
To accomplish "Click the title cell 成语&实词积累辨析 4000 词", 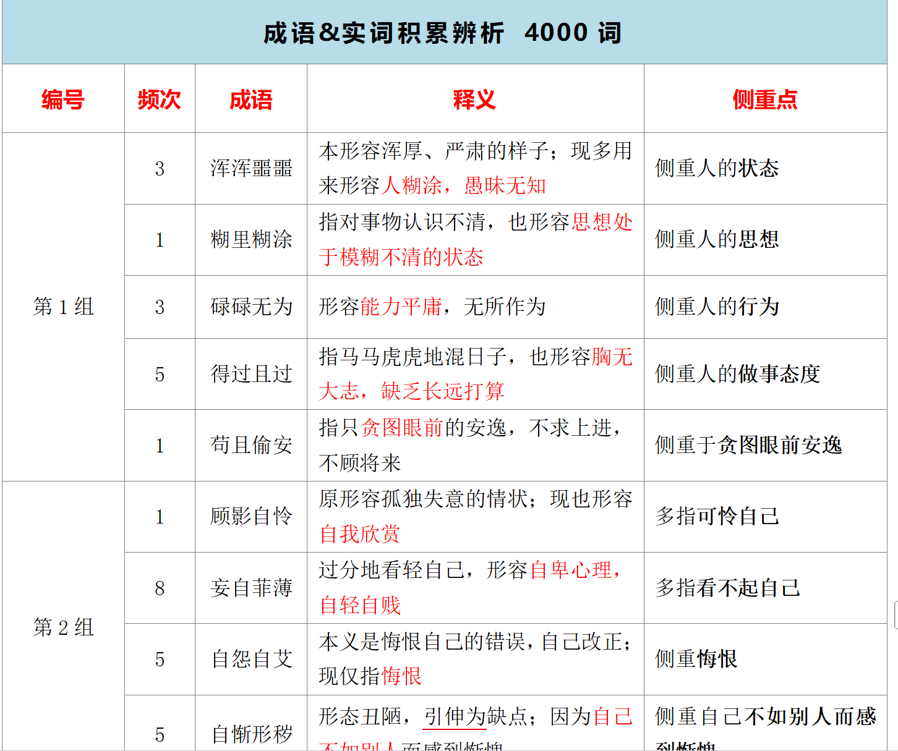I will pyautogui.click(x=444, y=32).
